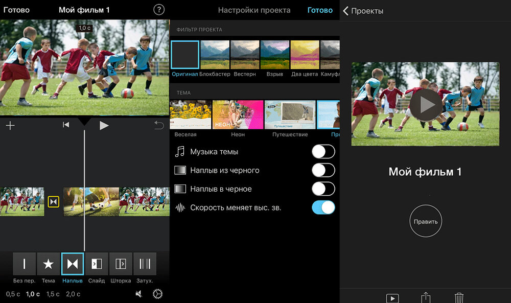Turn on Наплыв из черного
The height and width of the screenshot is (303, 511).
tap(323, 170)
